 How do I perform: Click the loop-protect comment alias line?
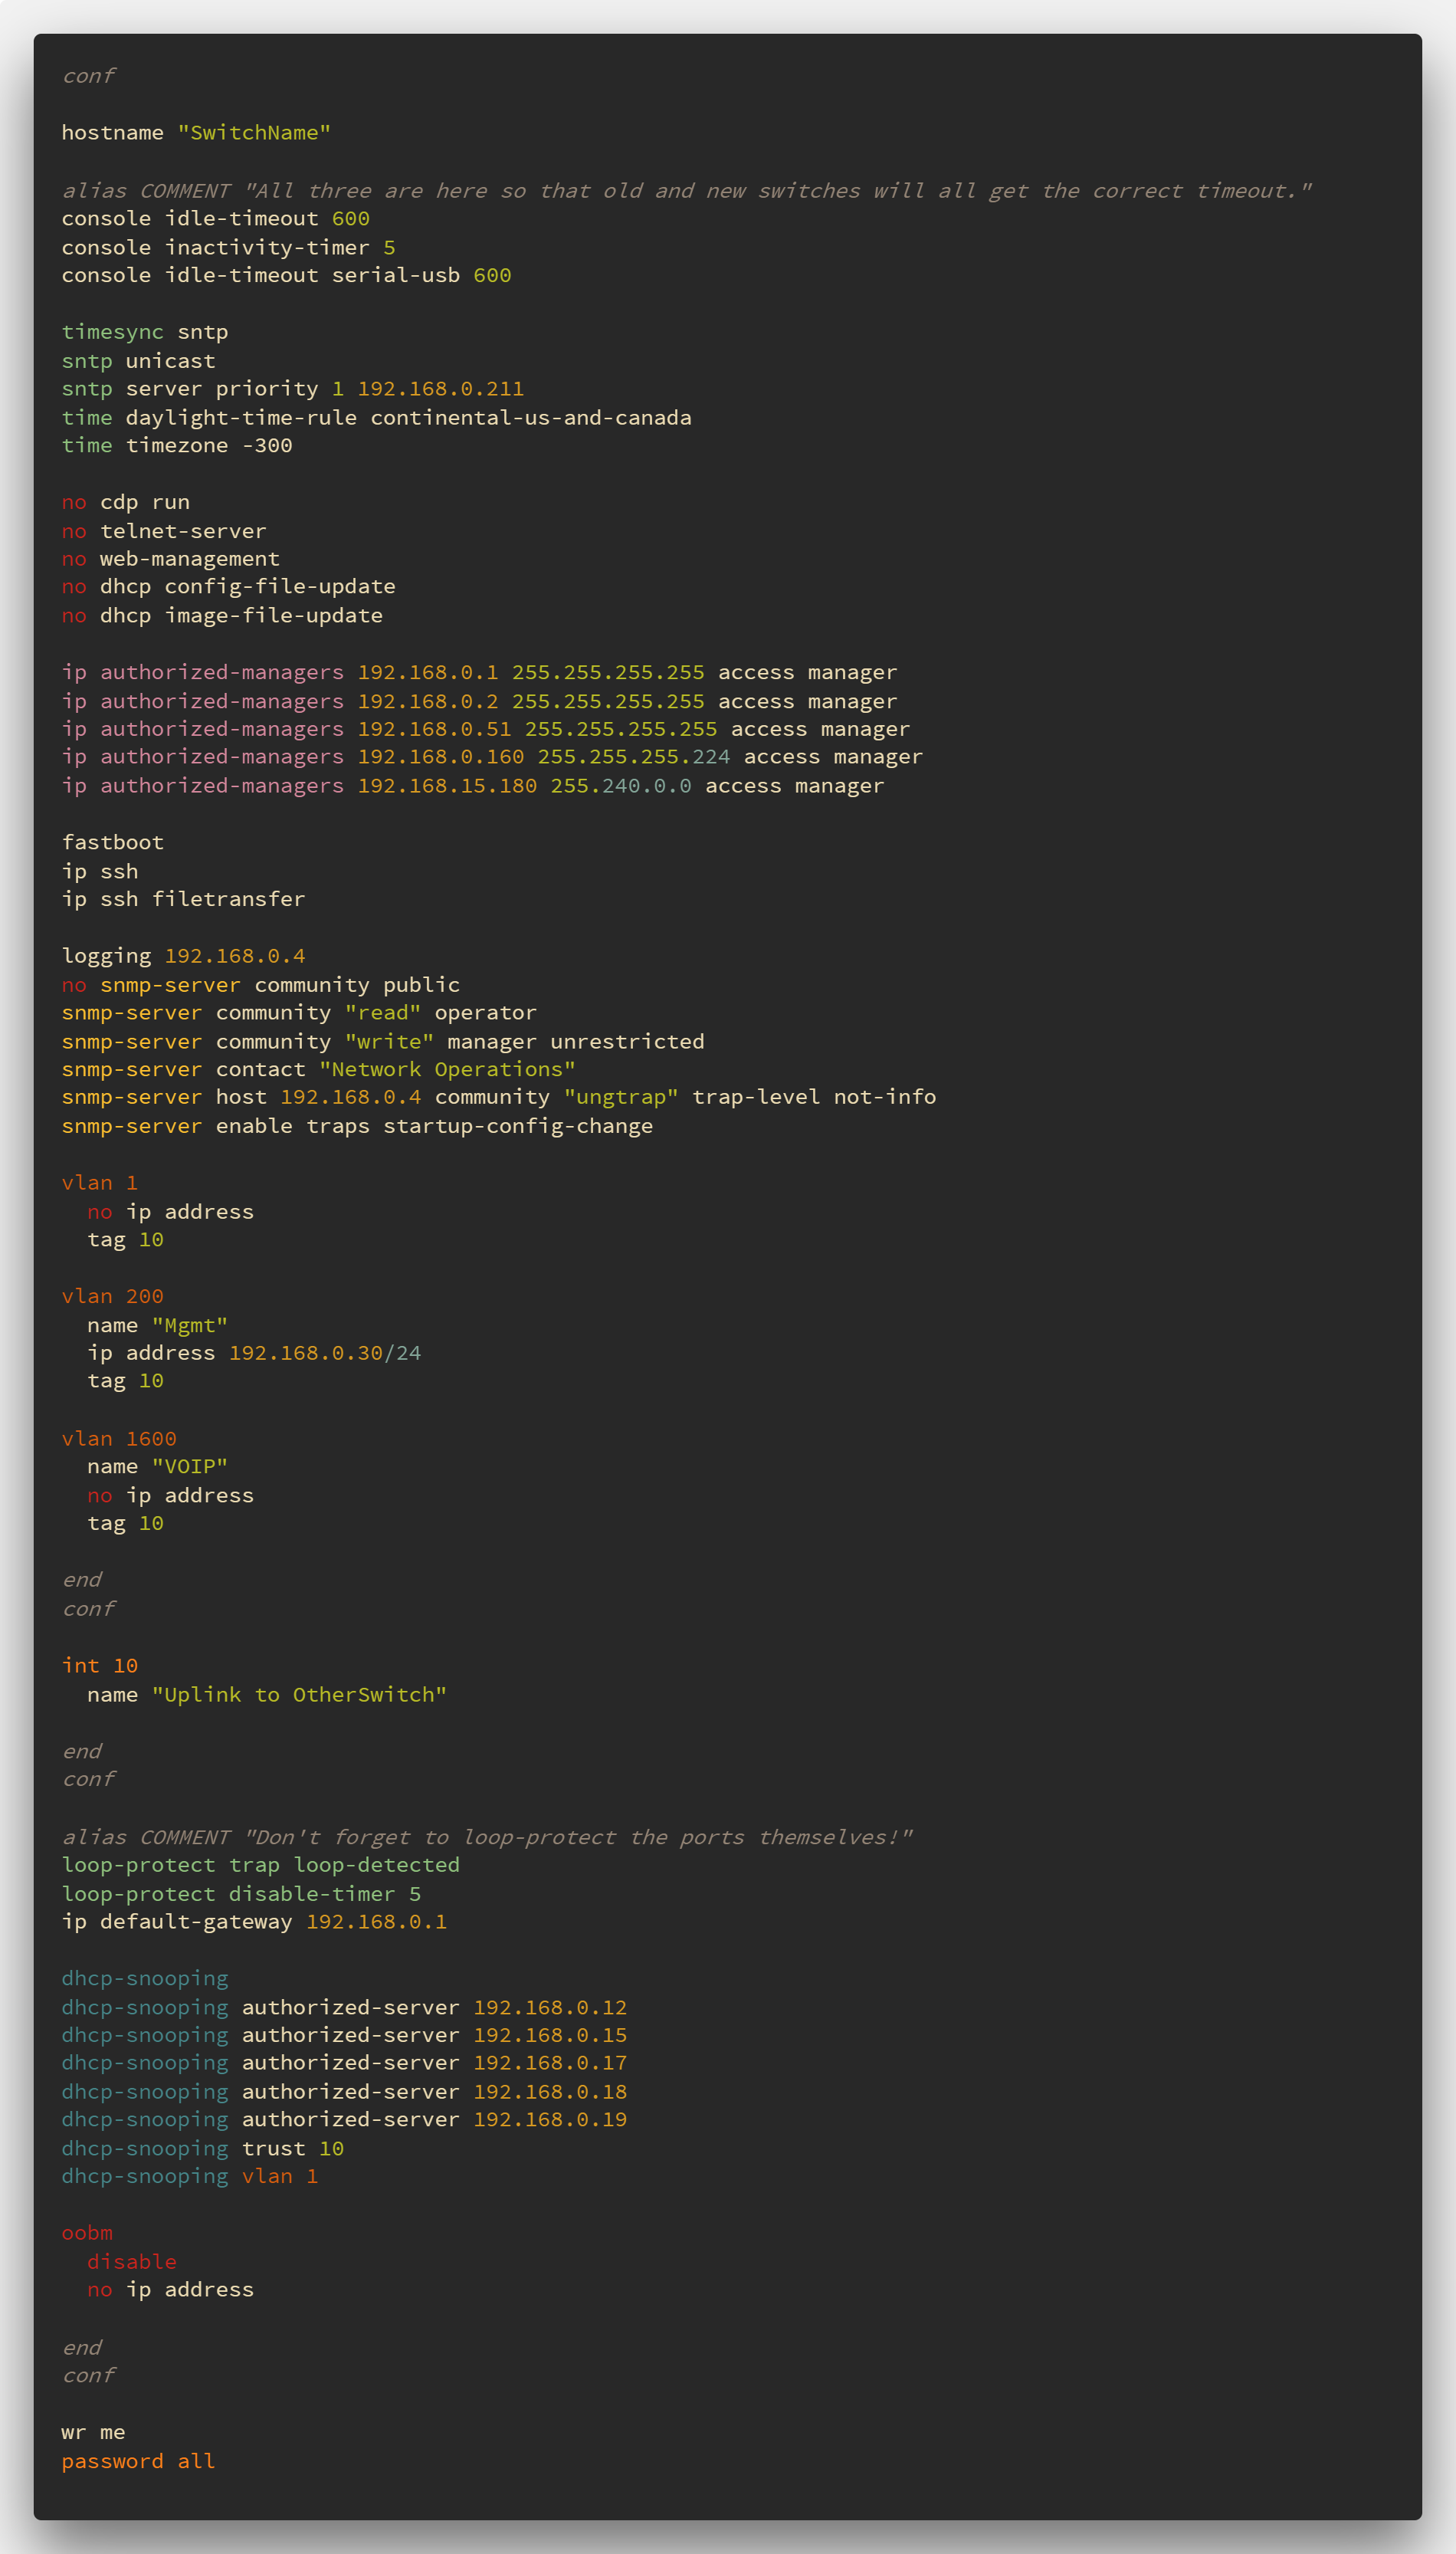488,1838
